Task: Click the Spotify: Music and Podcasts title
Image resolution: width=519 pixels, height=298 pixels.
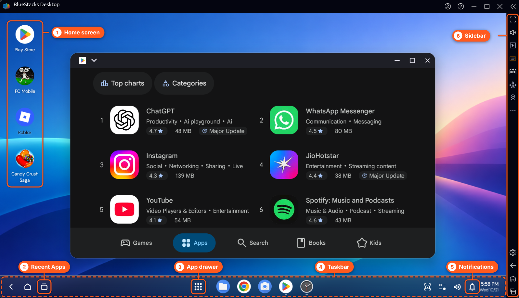Action: (350, 200)
